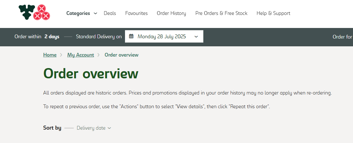Open Pre Orders & Free Stock
353x143 pixels.
(x=221, y=13)
